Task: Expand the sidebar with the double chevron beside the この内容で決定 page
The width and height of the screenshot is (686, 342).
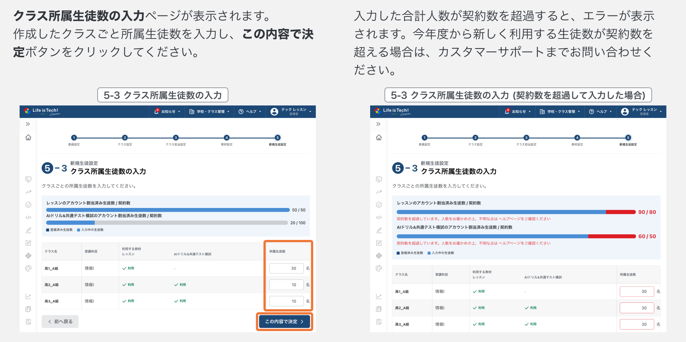Action: click(28, 124)
